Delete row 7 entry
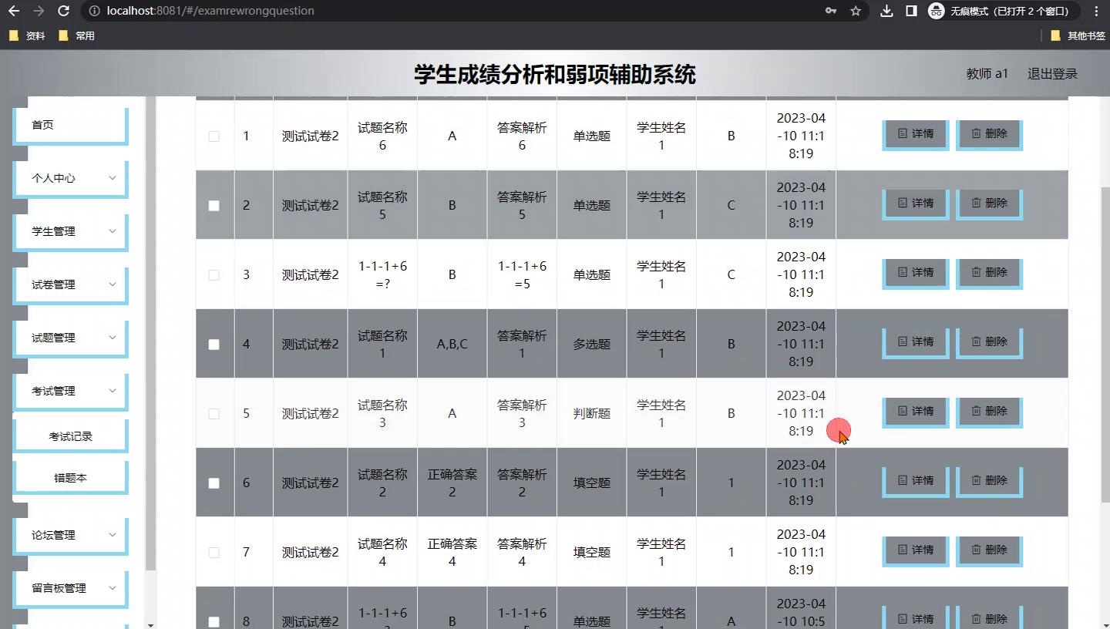 coord(989,550)
